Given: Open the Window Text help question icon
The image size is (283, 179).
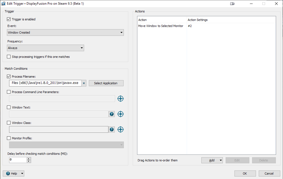Looking at the screenshot, I should (112, 114).
